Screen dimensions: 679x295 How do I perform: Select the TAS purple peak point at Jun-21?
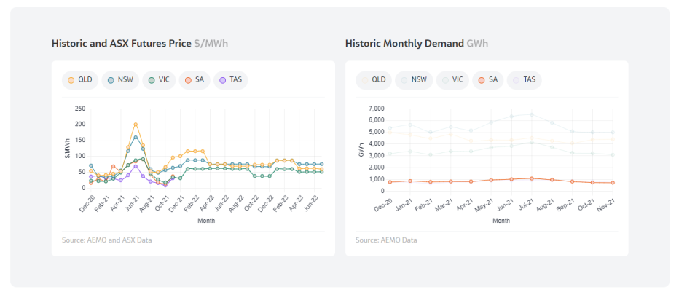(136, 166)
